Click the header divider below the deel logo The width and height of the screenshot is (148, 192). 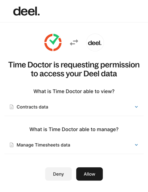pos(74,22)
